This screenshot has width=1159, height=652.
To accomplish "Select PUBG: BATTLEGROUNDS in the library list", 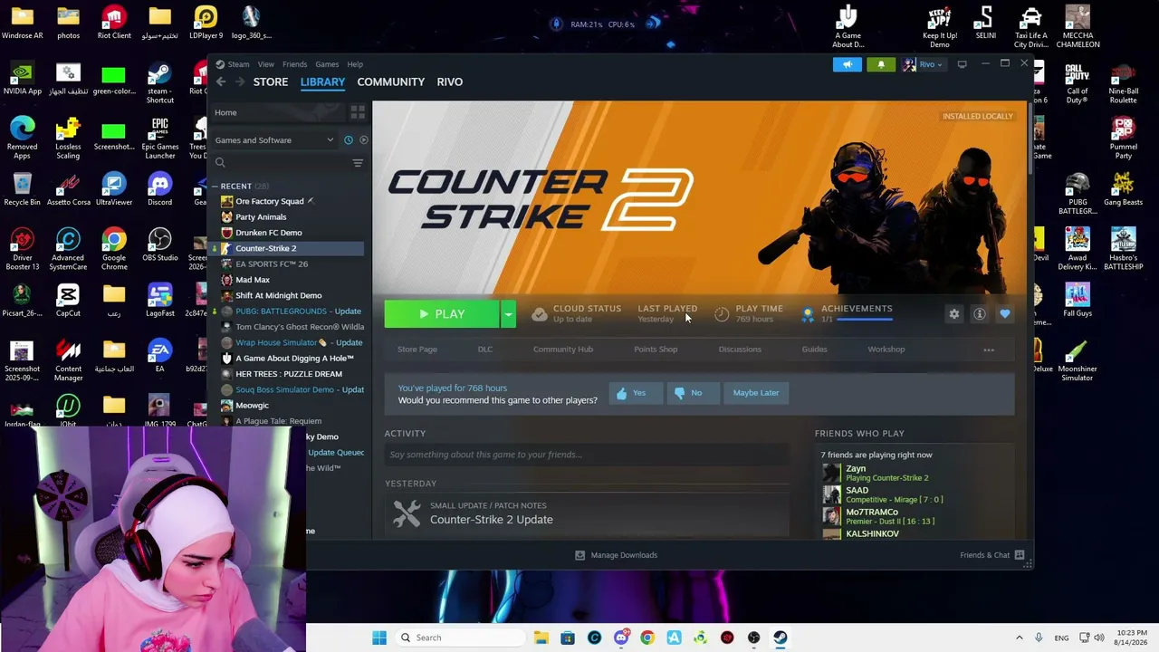I will pos(291,311).
